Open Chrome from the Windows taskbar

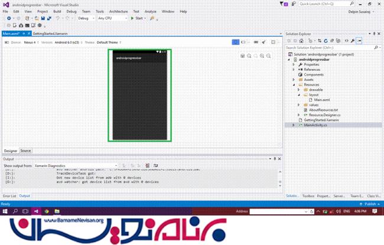point(47,211)
